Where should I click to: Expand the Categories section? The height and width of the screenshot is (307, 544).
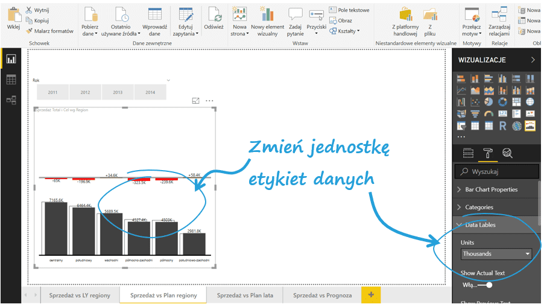point(479,207)
